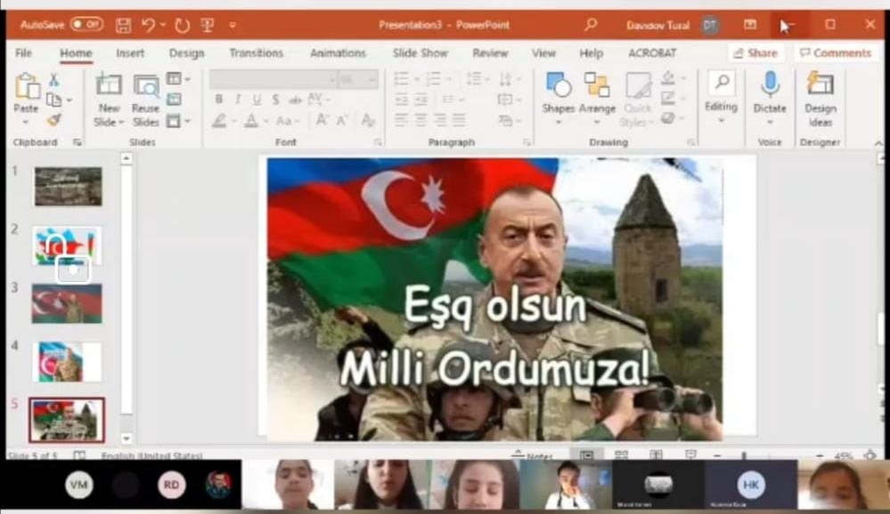Open the Text Highlight Color pen

(219, 120)
